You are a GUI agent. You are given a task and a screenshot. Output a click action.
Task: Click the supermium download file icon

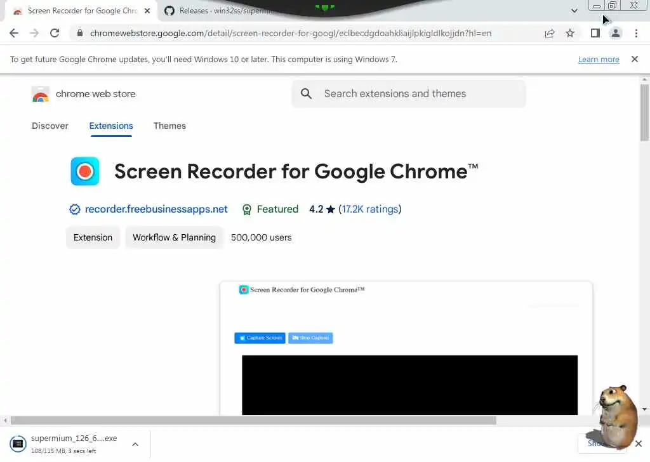pyautogui.click(x=18, y=444)
